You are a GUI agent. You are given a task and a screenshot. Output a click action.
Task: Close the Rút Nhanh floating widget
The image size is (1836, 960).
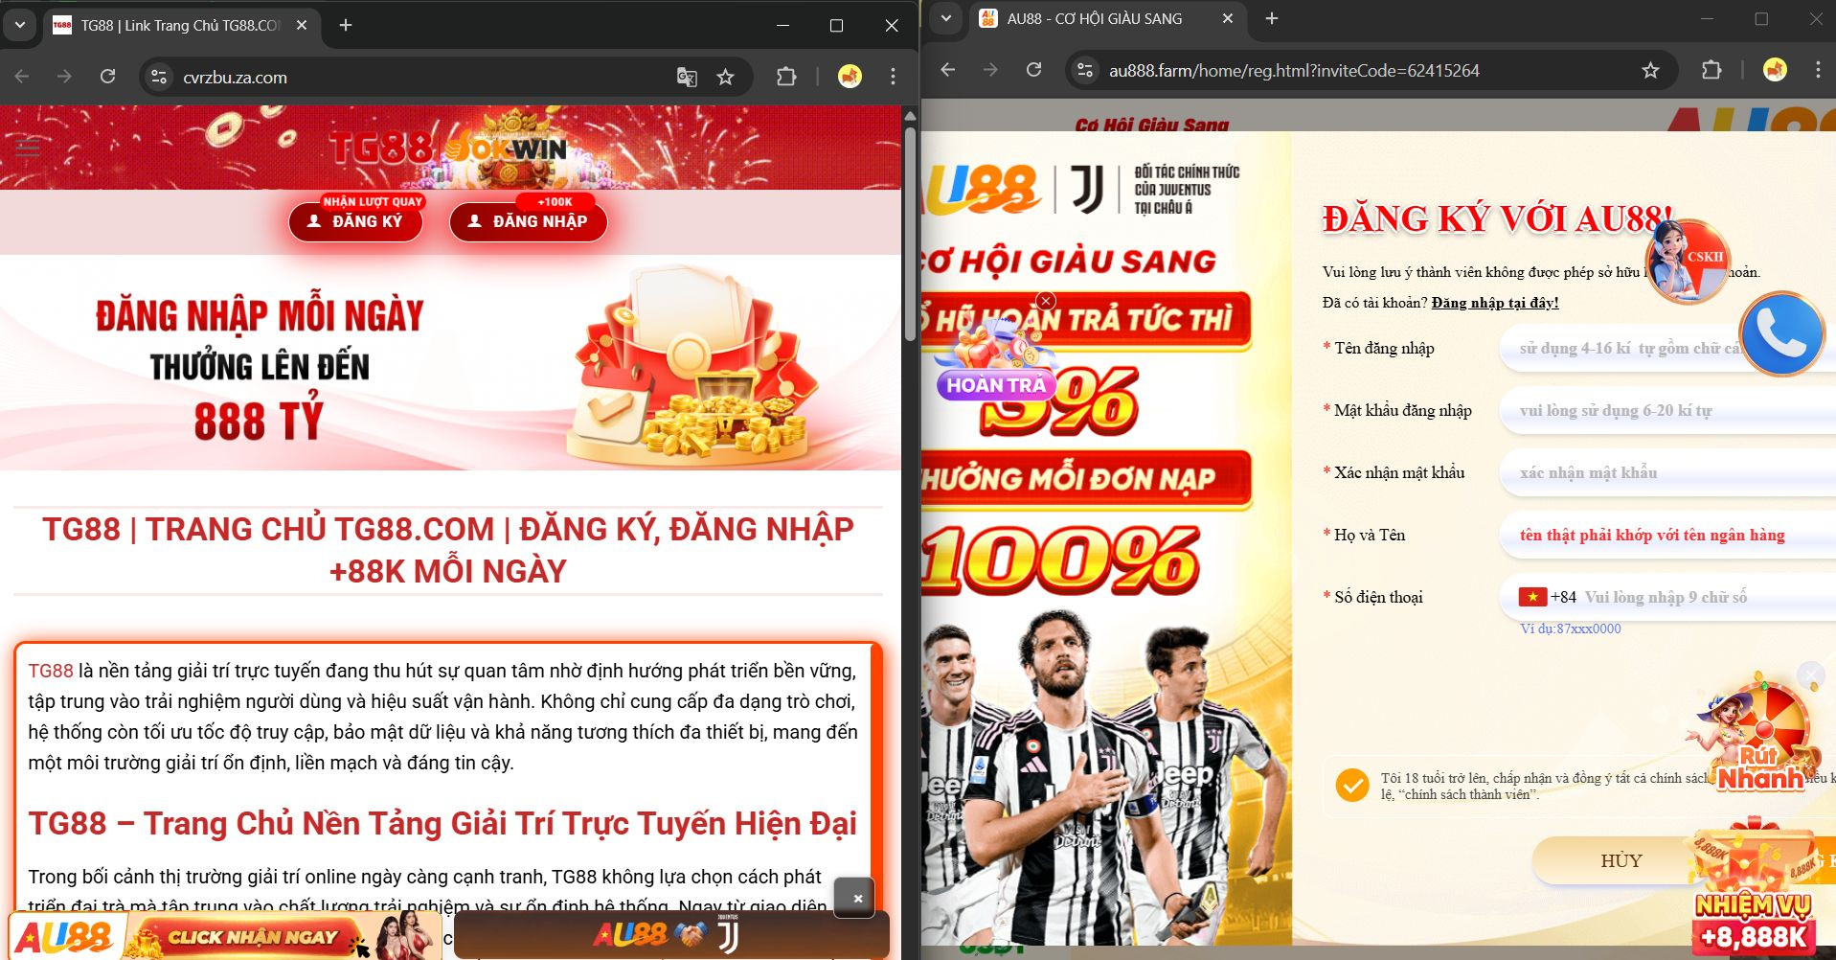pos(1810,674)
